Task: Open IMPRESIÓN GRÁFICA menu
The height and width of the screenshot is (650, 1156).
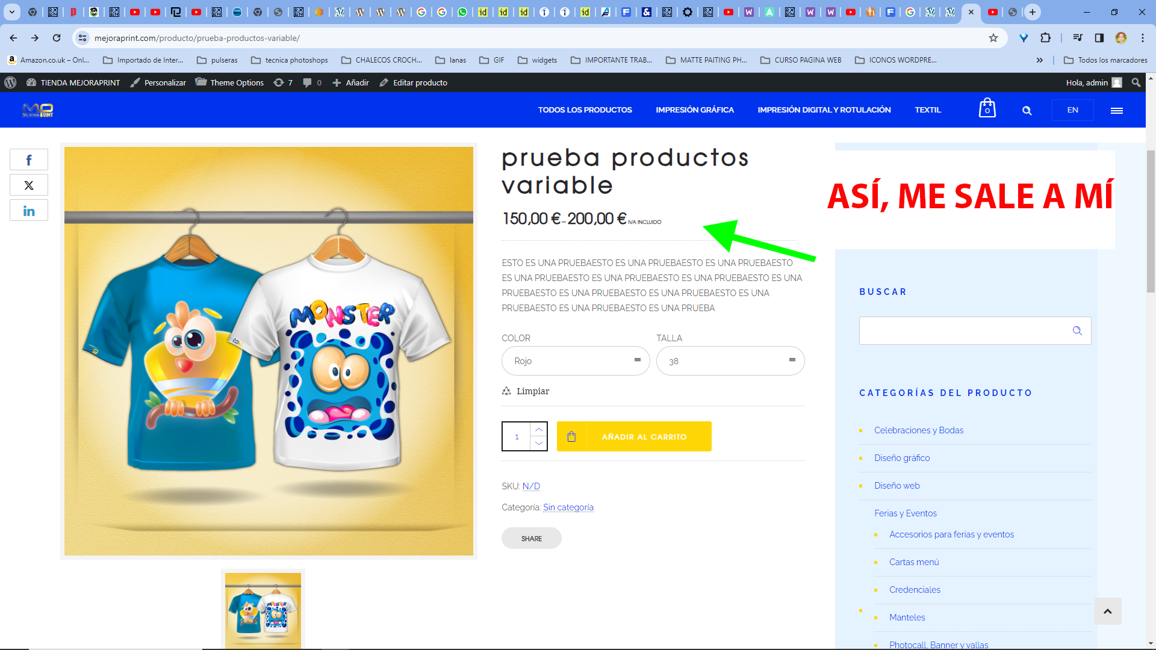Action: 695,110
